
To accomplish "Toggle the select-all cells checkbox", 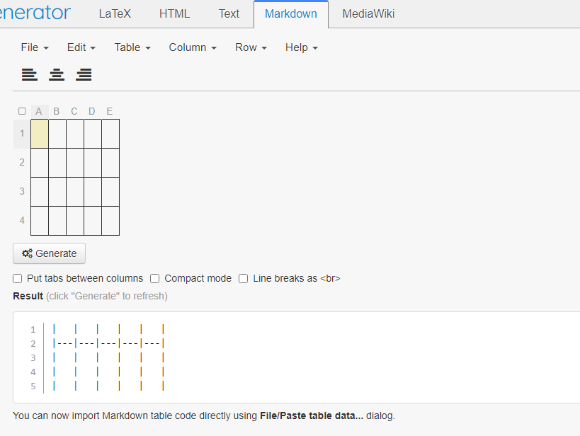I will click(21, 111).
